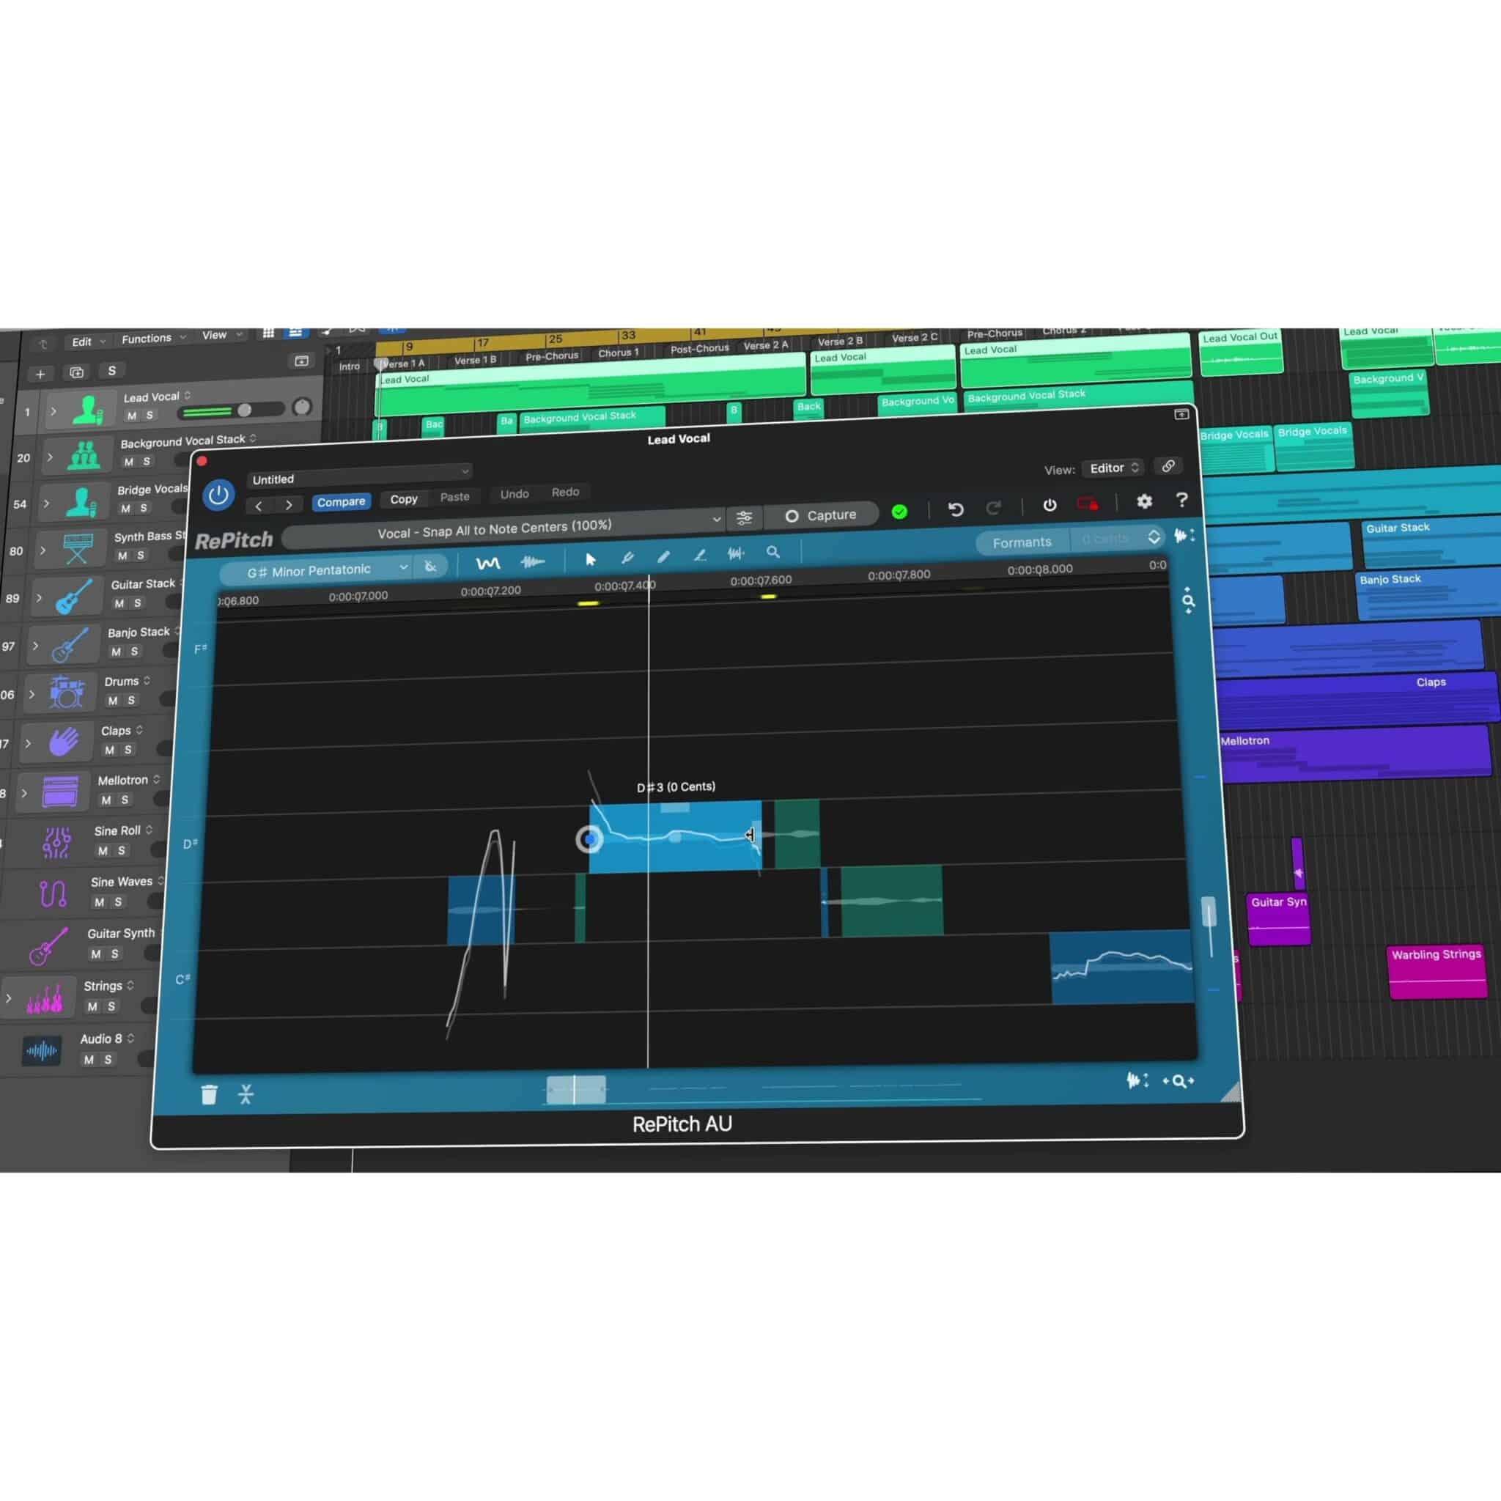Screen dimensions: 1501x1501
Task: Solo the Lead Vocal track
Action: pos(150,415)
